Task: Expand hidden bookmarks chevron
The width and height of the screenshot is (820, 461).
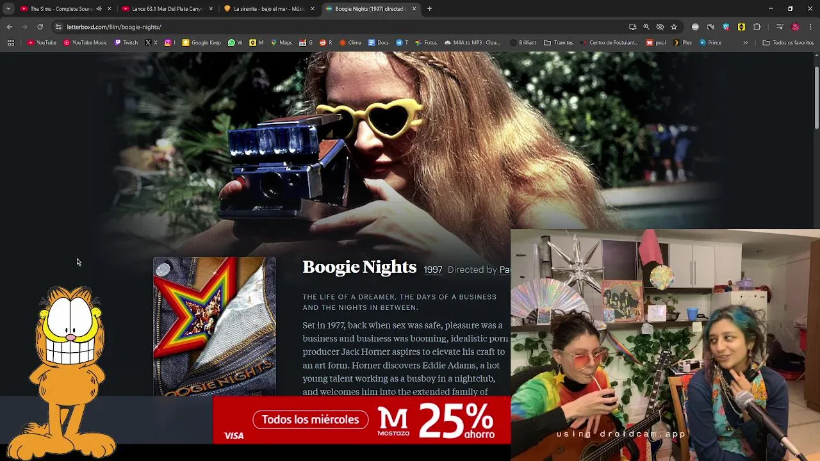Action: pos(745,43)
